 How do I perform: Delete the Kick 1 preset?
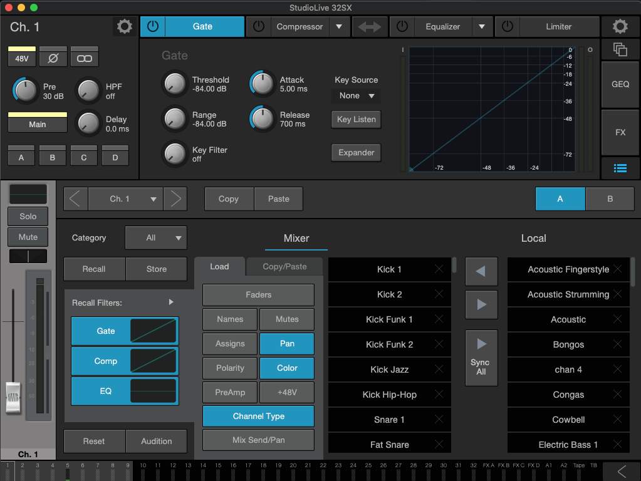(x=439, y=269)
